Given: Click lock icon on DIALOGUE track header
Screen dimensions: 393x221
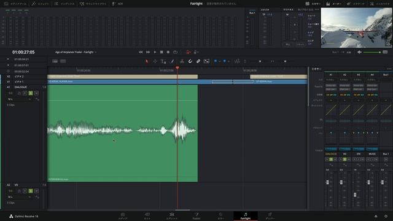Looking at the screenshot, I should 19,93.
